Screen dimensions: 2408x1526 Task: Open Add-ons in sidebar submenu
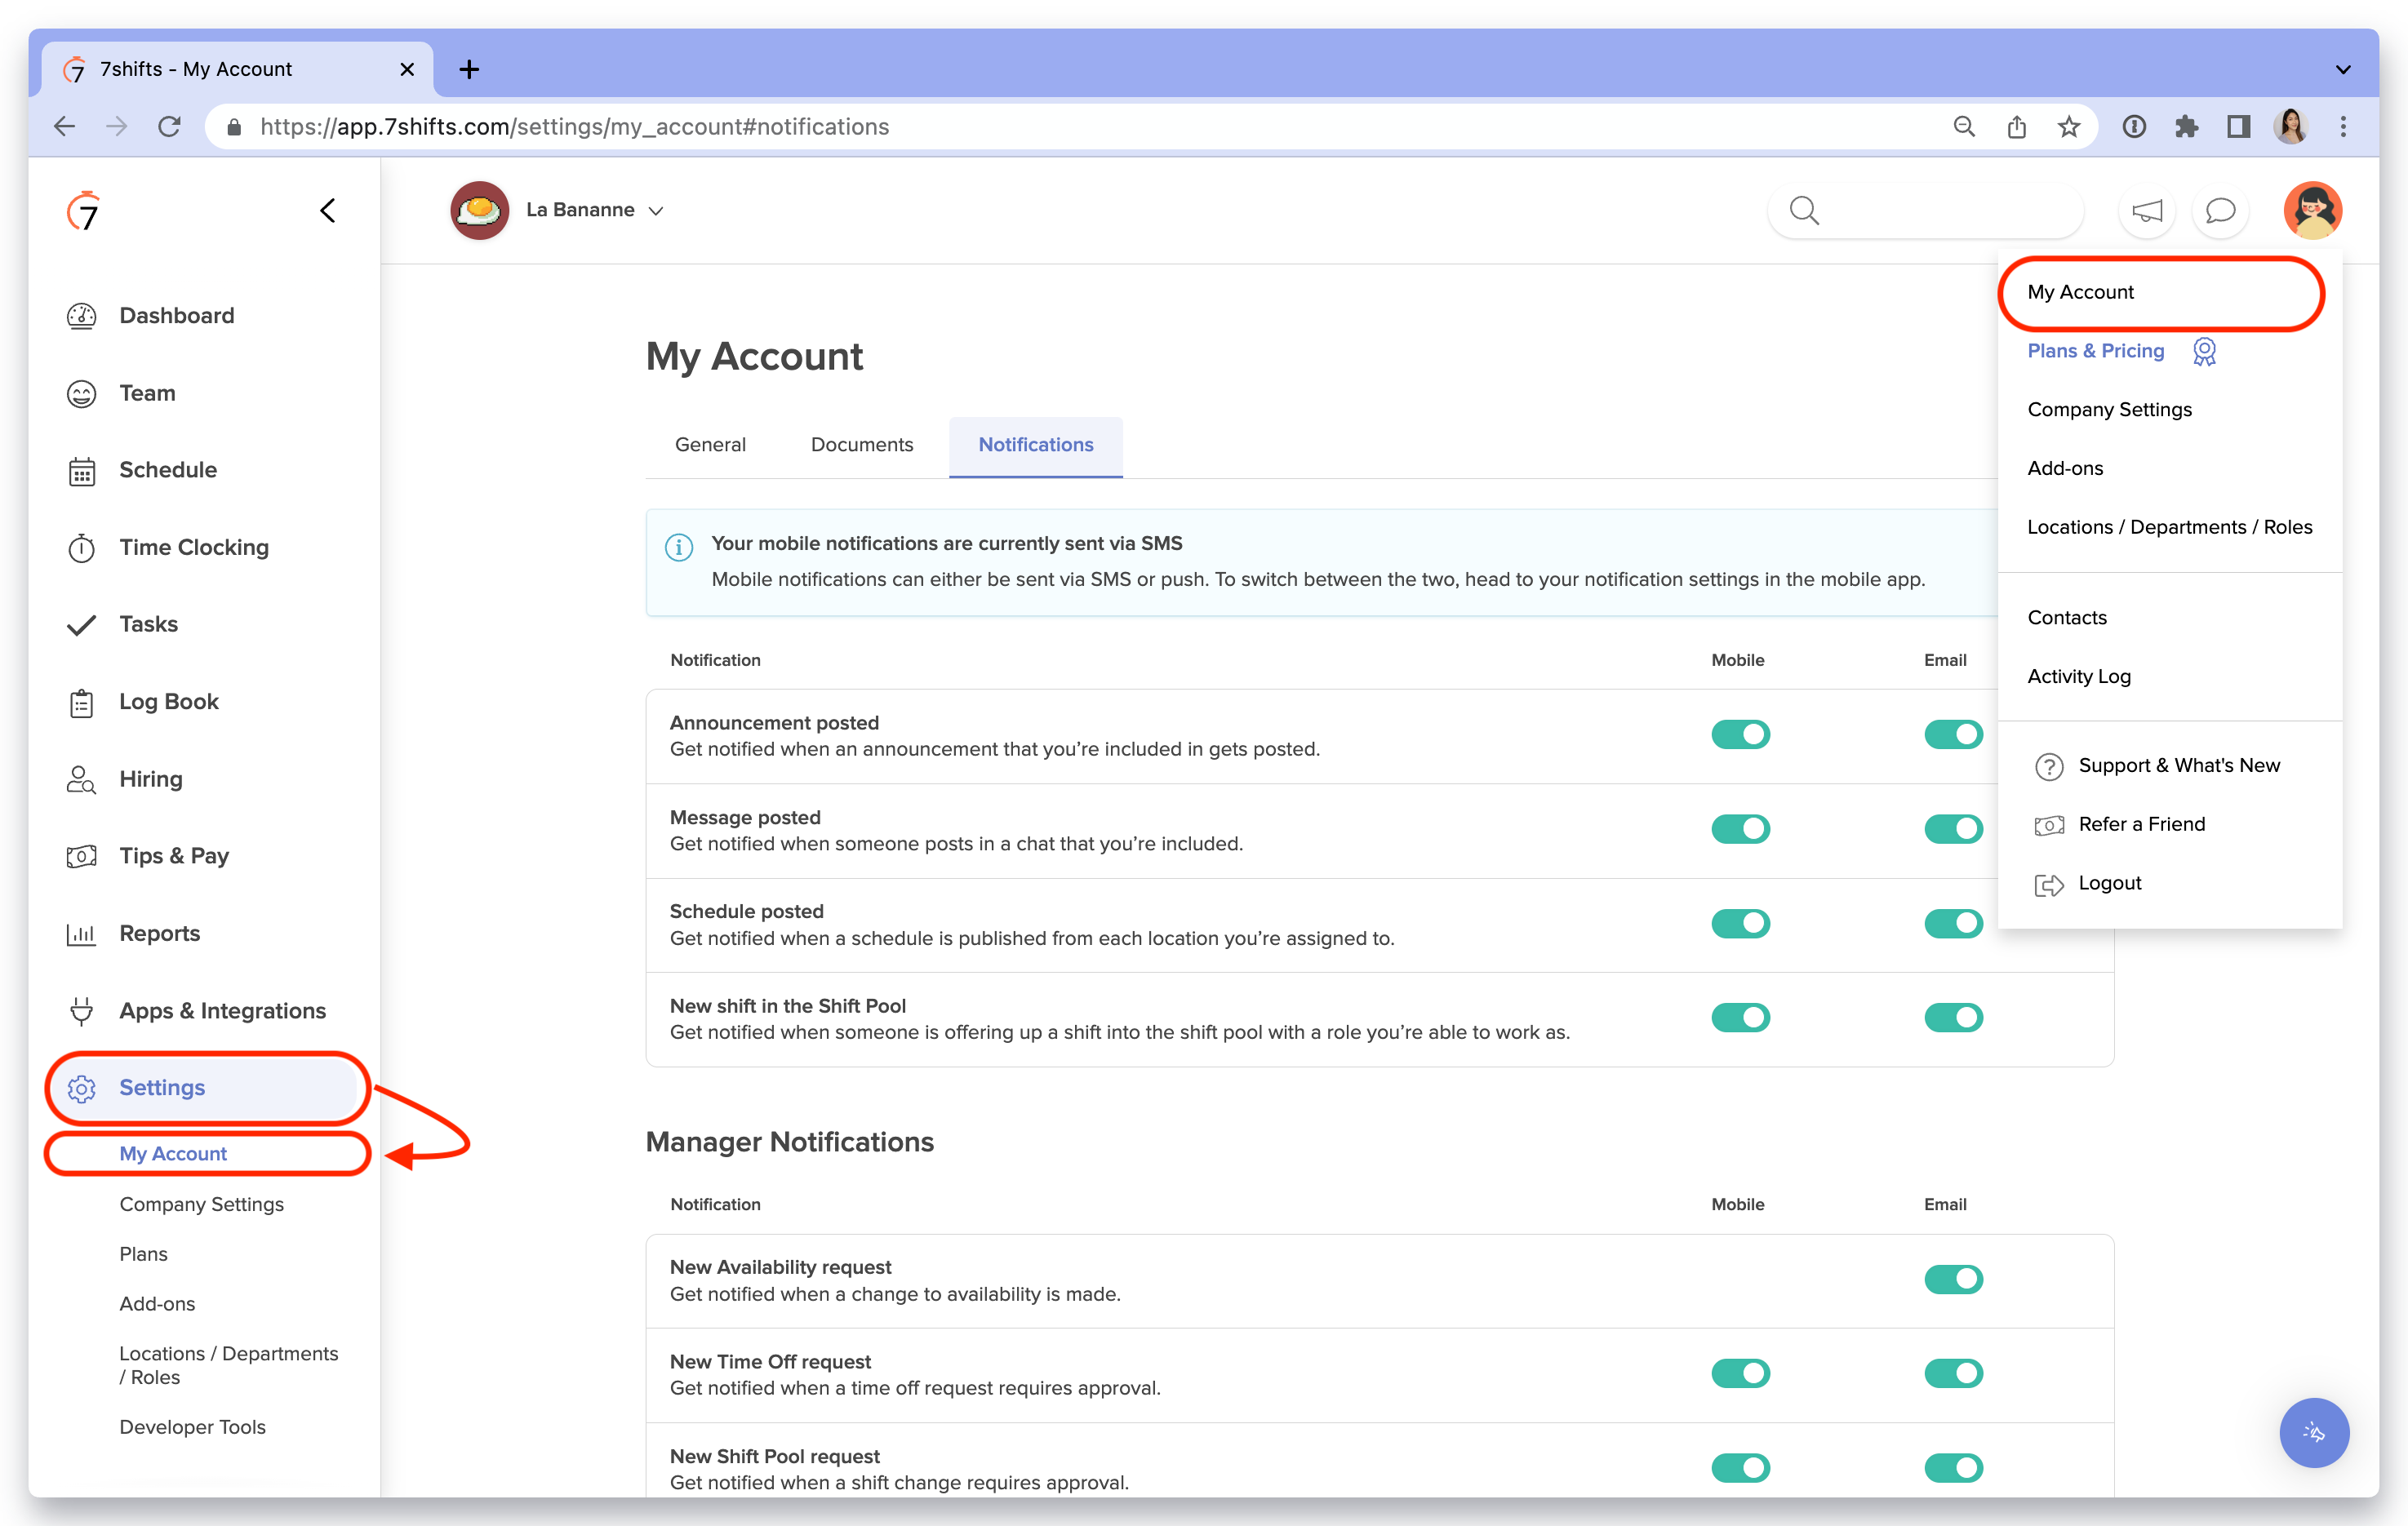point(157,1304)
